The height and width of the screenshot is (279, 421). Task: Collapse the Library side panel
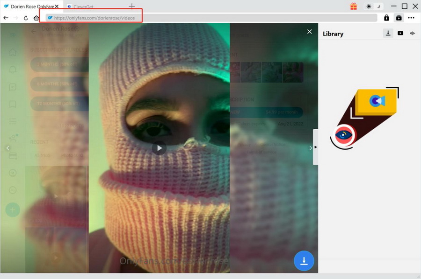coord(315,147)
